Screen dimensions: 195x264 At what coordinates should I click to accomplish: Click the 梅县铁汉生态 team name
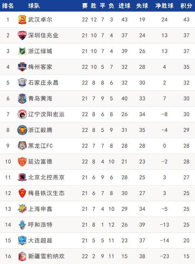[46, 193]
